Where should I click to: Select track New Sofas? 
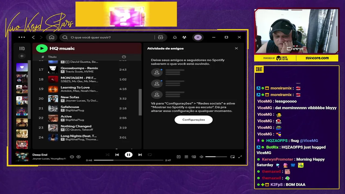(70, 97)
